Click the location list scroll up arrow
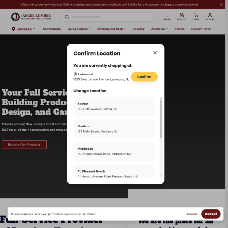228x228 pixels. click(x=161, y=98)
